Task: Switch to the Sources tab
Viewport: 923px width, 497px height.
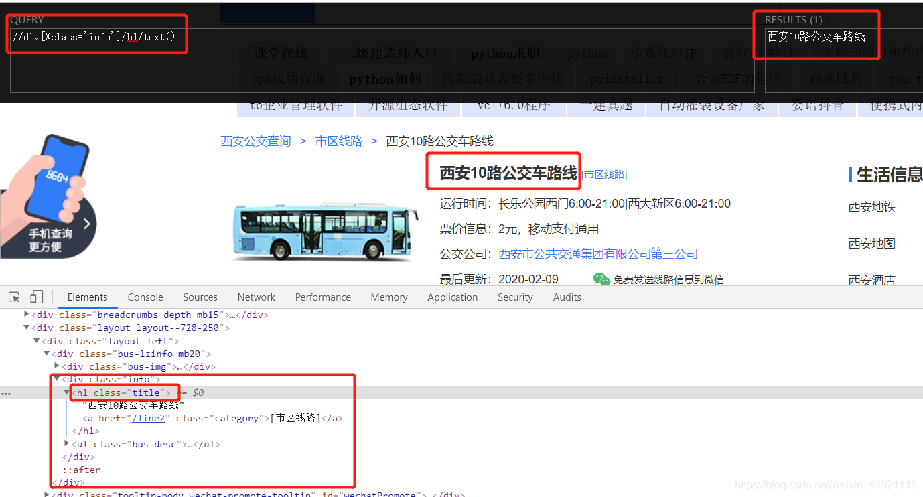Action: (200, 297)
